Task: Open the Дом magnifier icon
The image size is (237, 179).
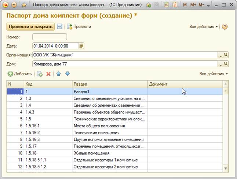Action: tap(226, 64)
